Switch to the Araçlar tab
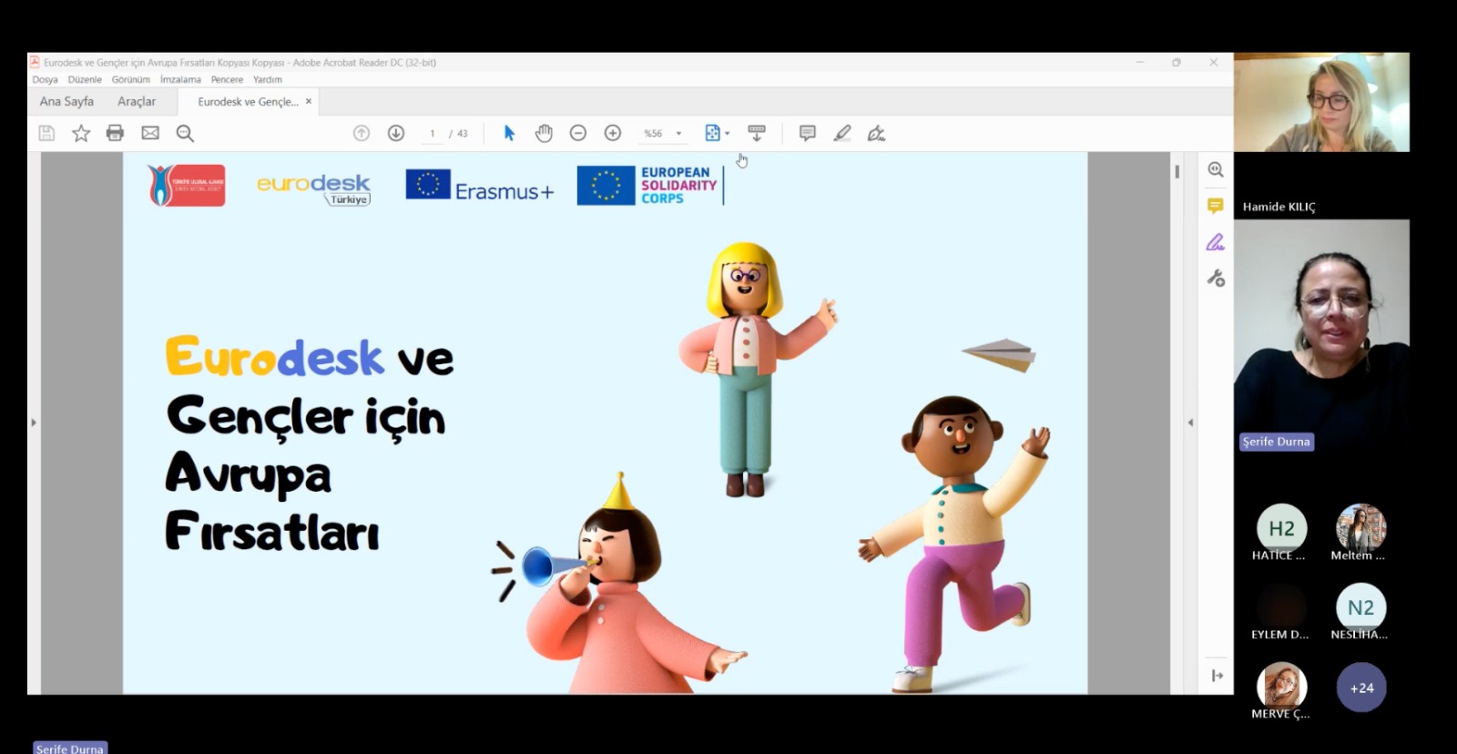The width and height of the screenshot is (1457, 754). [x=137, y=102]
